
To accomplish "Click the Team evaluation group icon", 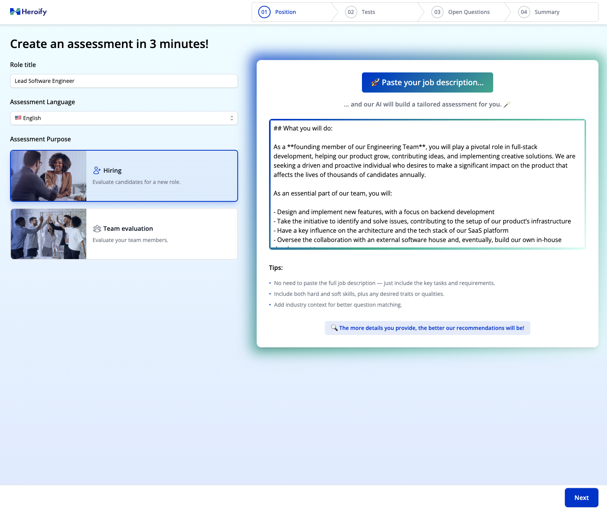I will click(x=97, y=229).
